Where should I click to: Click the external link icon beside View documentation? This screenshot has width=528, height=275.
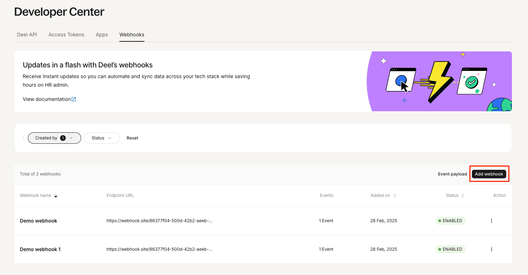74,99
